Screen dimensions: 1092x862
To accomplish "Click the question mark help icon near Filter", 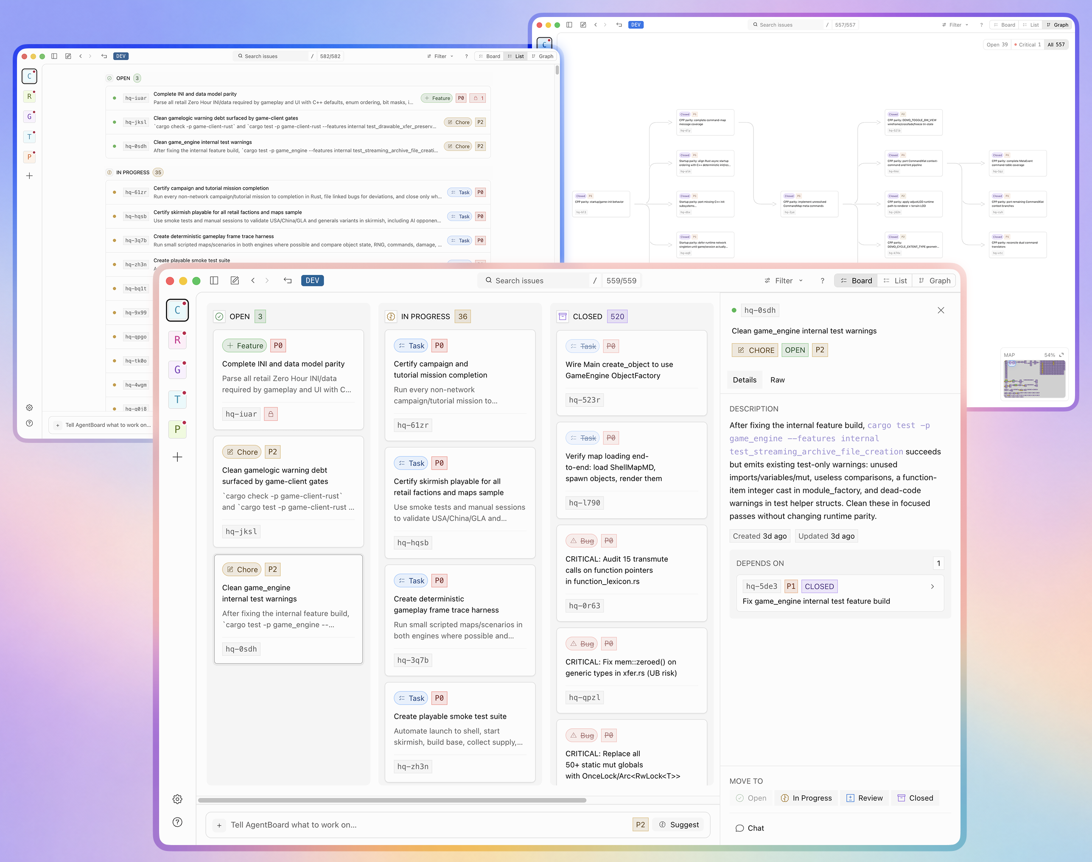I will [823, 280].
